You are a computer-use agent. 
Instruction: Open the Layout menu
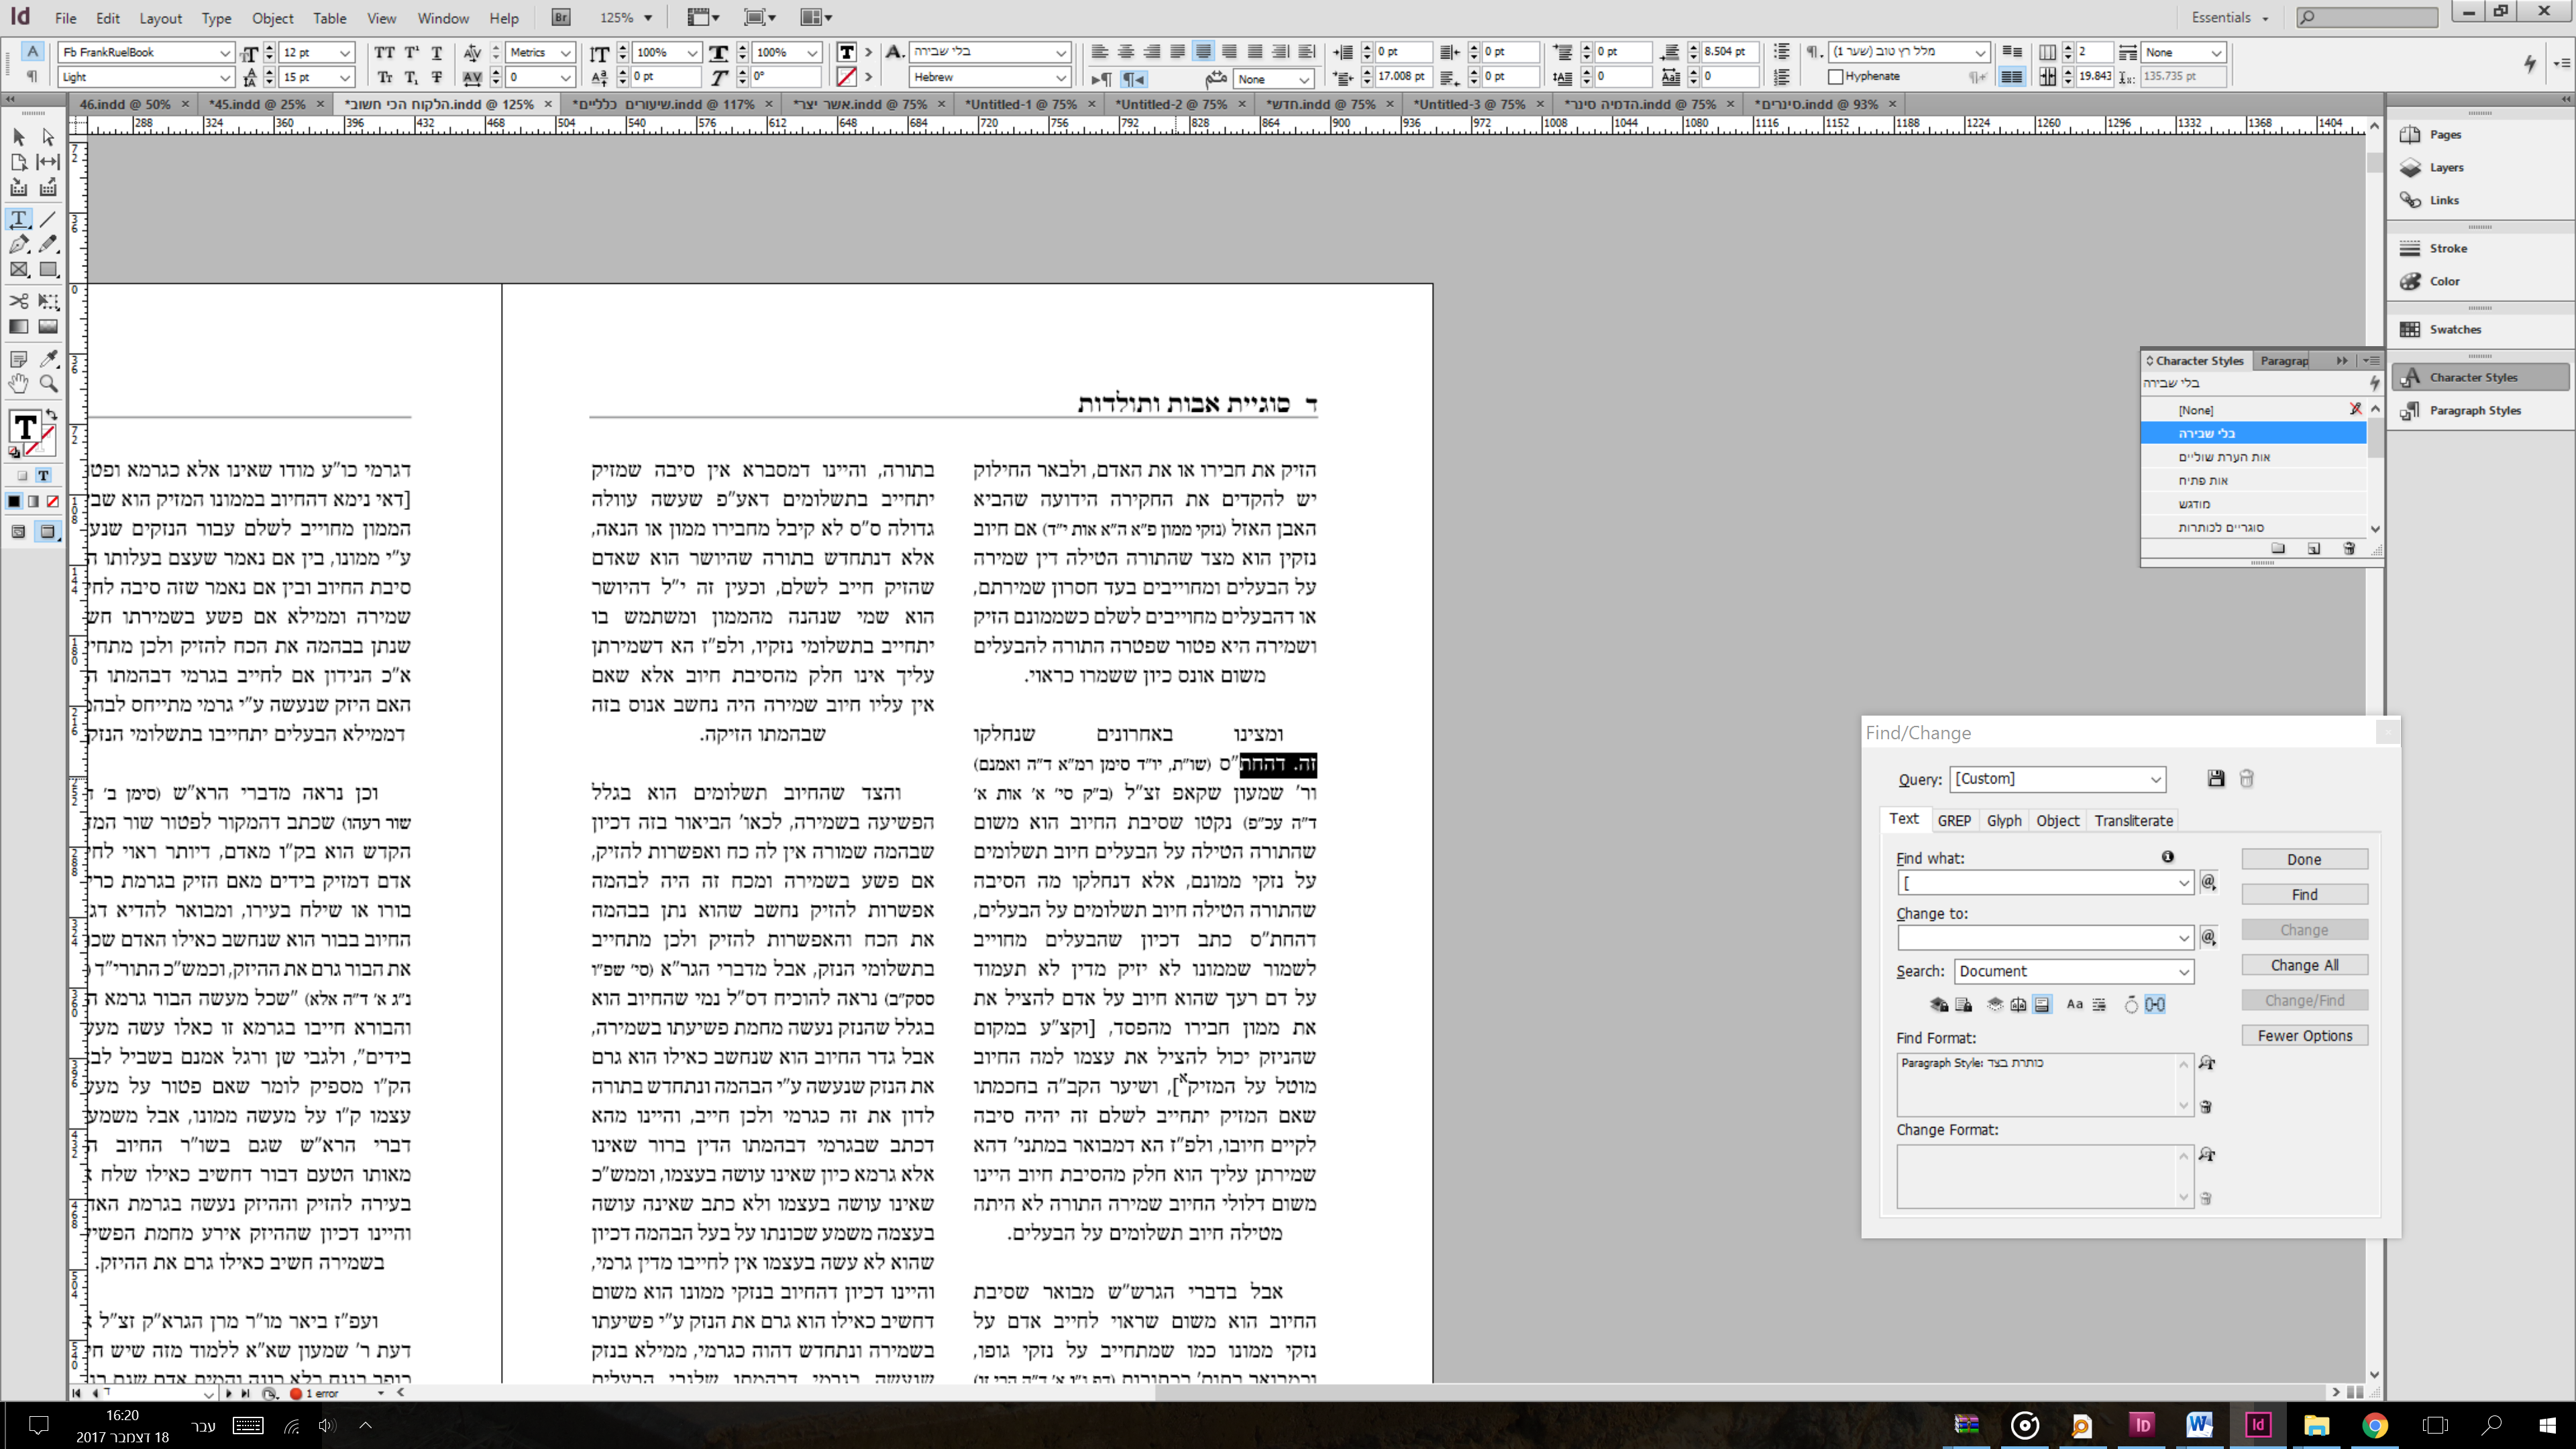[x=160, y=18]
